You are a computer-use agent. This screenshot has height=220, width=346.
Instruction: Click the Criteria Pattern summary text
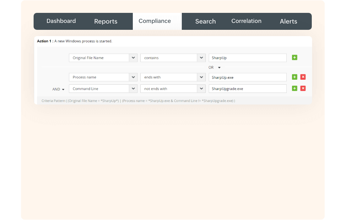138,100
